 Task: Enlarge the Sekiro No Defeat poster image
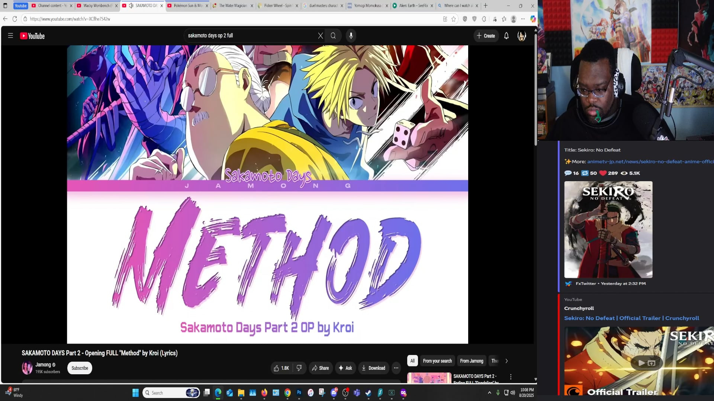coord(608,229)
